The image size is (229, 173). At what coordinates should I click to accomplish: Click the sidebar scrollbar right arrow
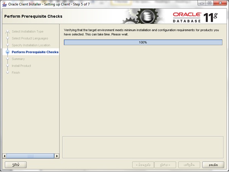click(x=57, y=156)
